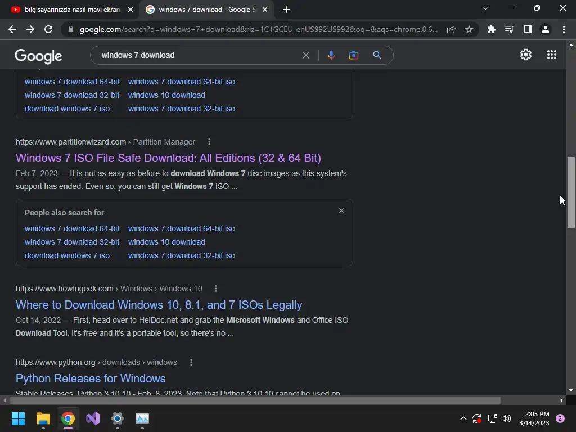Open Windows 7 ISO File Safe Download result
The height and width of the screenshot is (432, 576).
[x=168, y=158]
